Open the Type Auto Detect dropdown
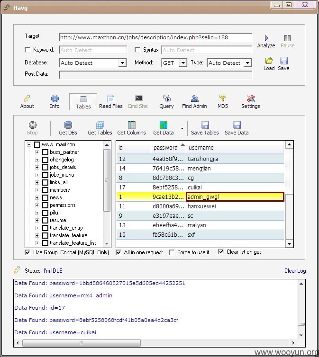 (247, 63)
